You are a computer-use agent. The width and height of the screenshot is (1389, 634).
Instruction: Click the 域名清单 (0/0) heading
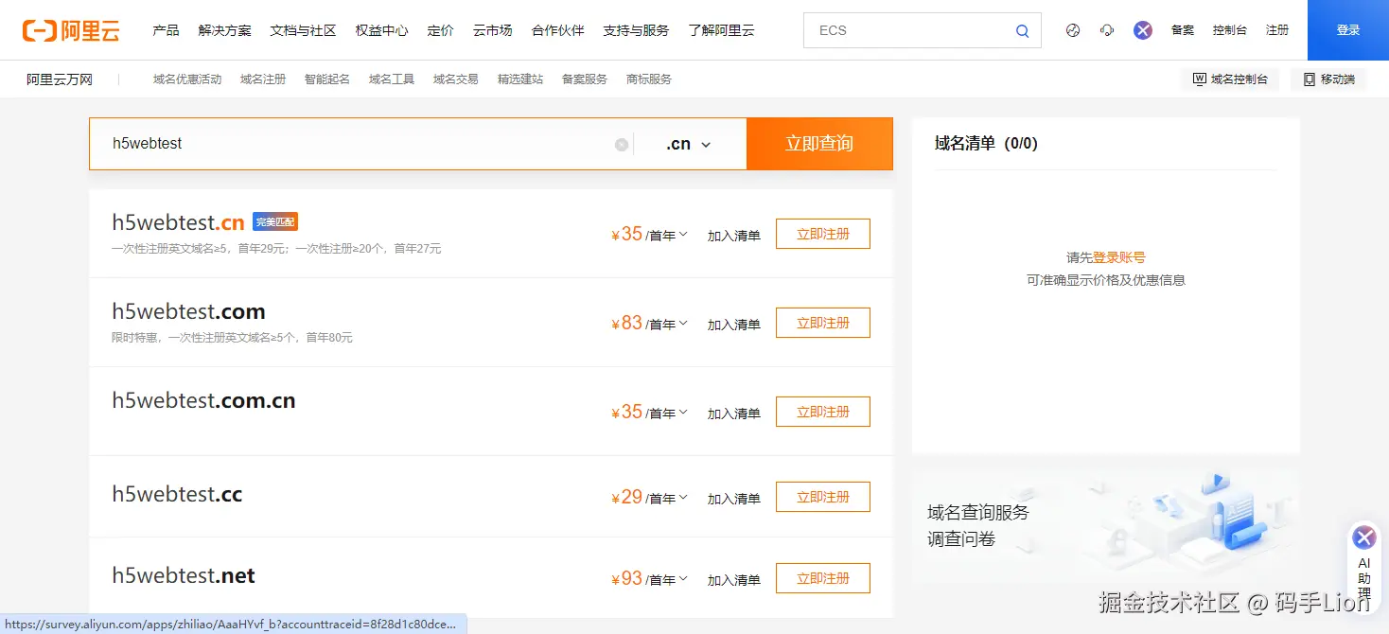pos(986,144)
